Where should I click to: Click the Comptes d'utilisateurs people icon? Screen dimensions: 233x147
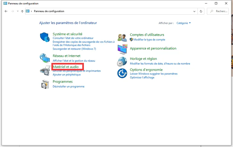pyautogui.click(x=122, y=38)
